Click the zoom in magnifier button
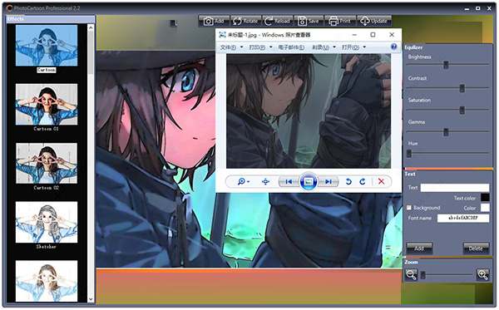 [x=482, y=274]
